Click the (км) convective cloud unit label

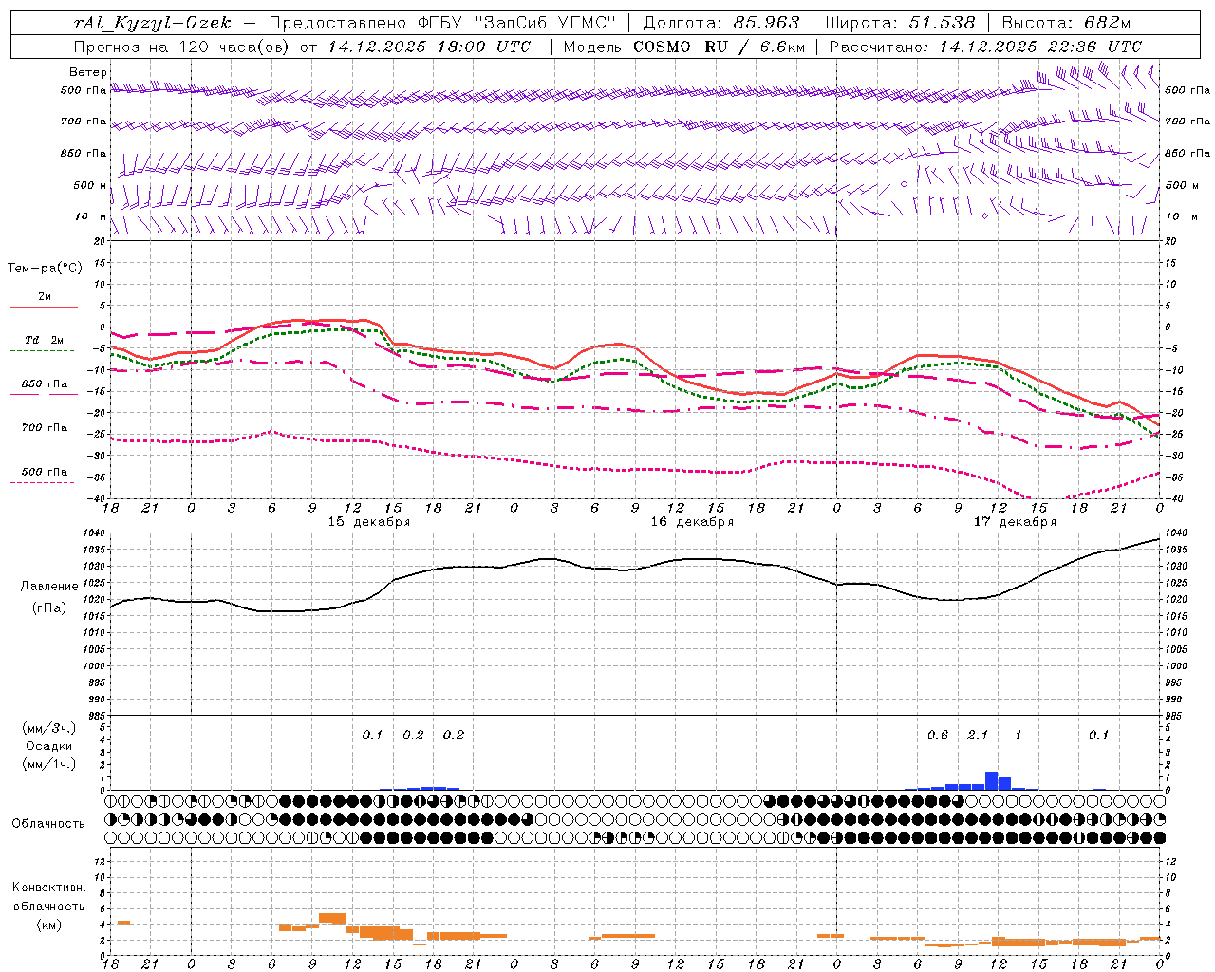(x=49, y=925)
